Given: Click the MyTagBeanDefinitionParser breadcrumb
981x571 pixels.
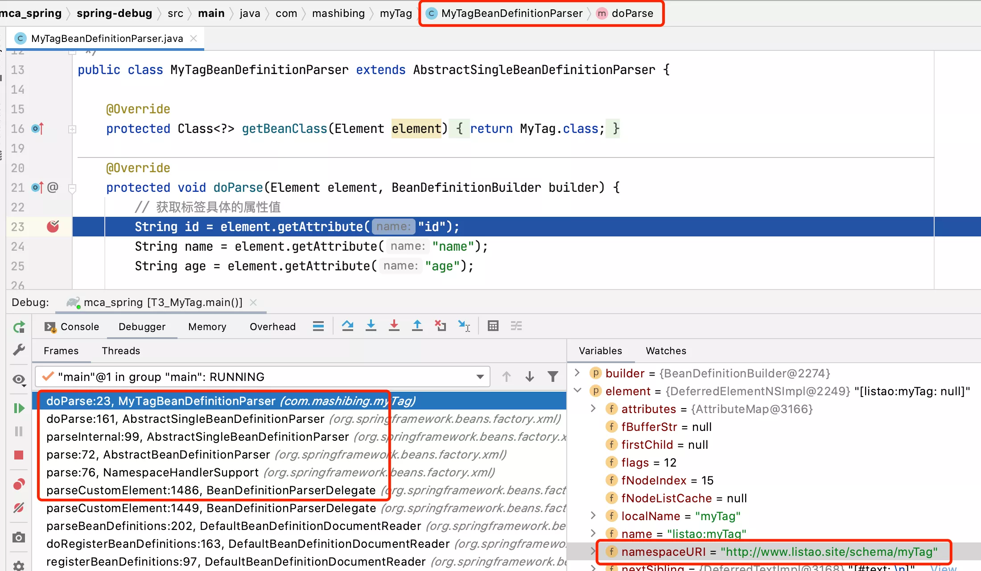Looking at the screenshot, I should (504, 13).
